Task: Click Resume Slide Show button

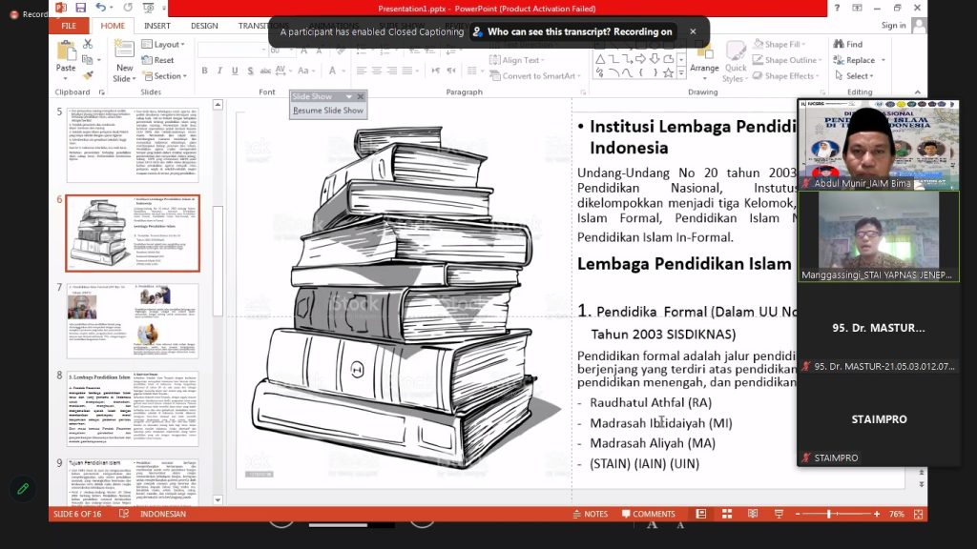Action: point(327,111)
